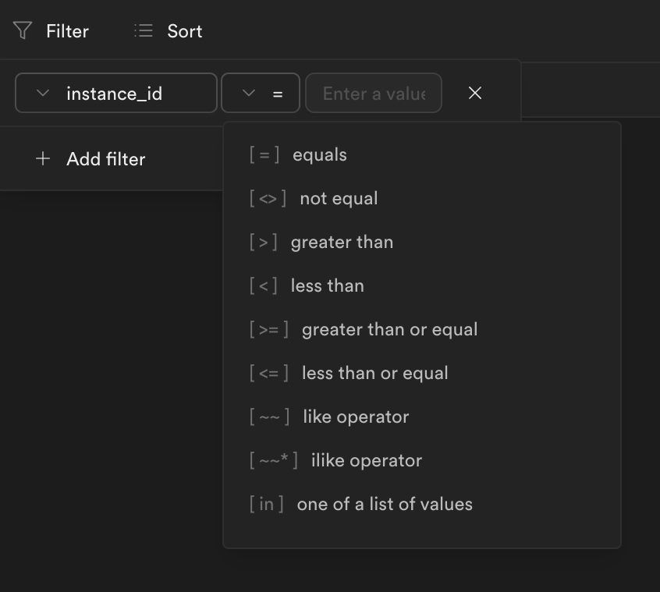Click the Filter funnel icon
This screenshot has width=660, height=592.
point(21,30)
